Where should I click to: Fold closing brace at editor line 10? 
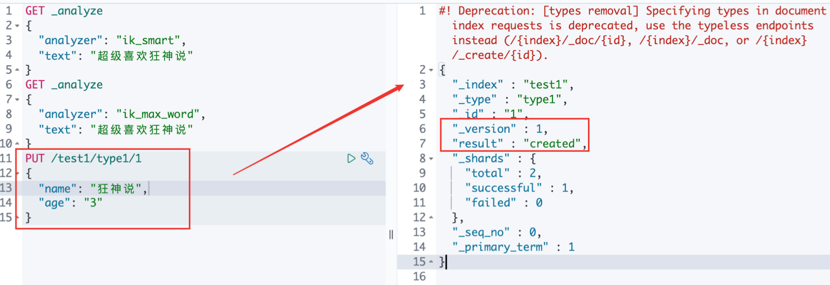pos(17,144)
